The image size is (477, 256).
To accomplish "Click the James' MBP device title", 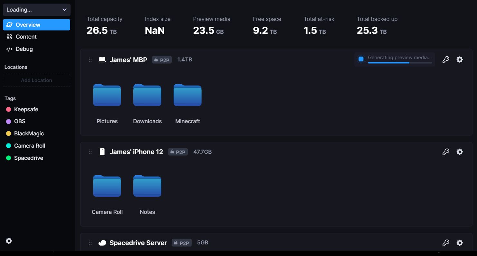I will click(128, 59).
